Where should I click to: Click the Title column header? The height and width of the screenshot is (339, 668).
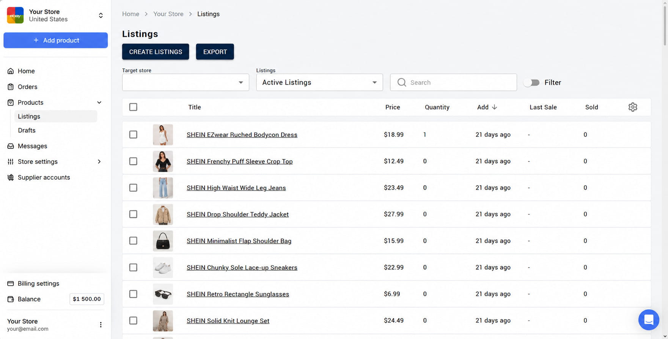(x=195, y=107)
